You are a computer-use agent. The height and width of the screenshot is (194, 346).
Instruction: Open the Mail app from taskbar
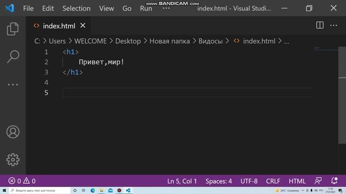(110, 190)
